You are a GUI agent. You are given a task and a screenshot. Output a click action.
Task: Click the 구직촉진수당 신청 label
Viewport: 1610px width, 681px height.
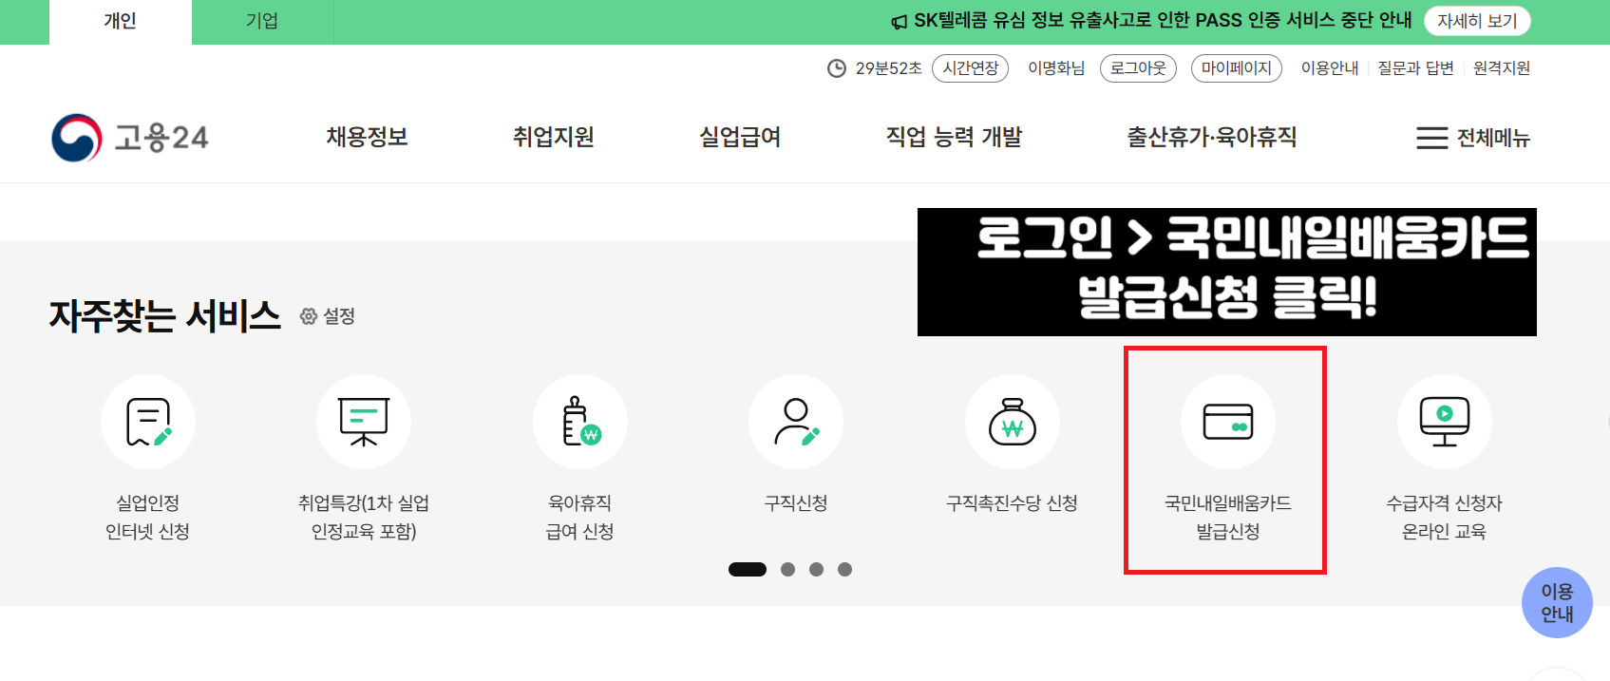(1013, 503)
